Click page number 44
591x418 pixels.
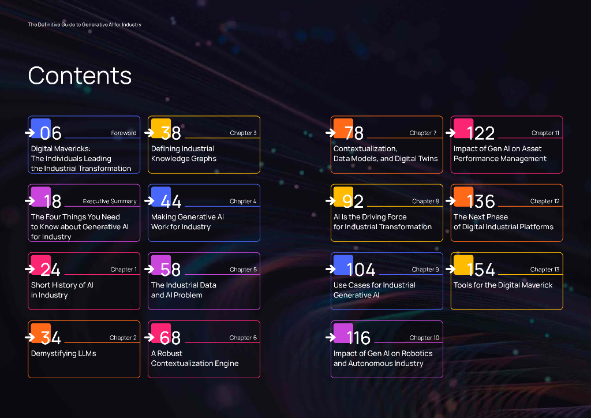point(171,201)
